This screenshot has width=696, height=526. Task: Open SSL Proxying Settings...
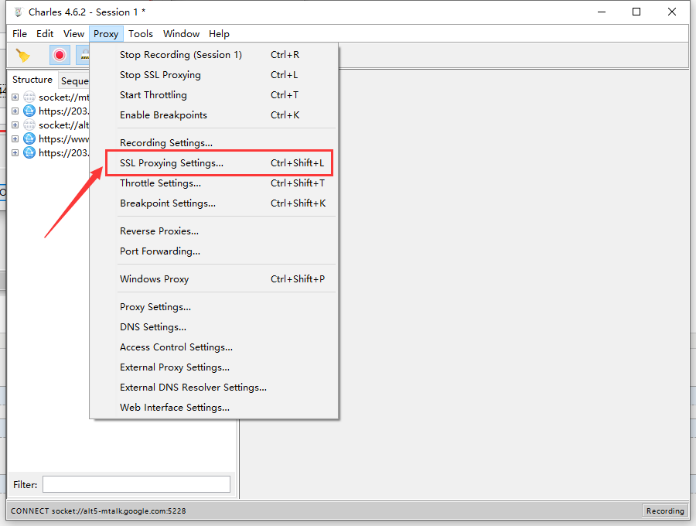point(214,163)
